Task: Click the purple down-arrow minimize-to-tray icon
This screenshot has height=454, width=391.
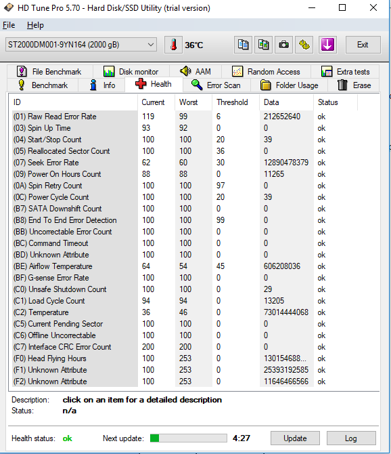Action: coord(327,45)
